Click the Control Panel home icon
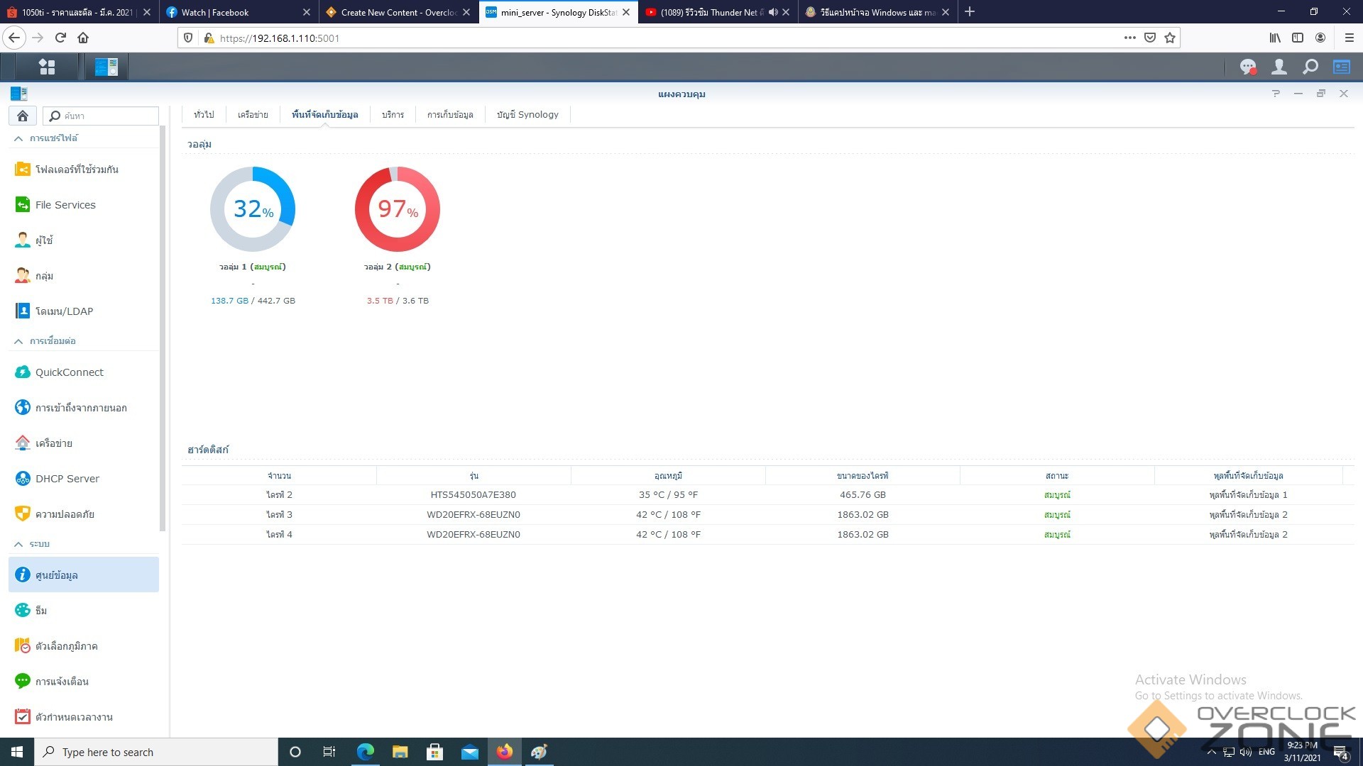Image resolution: width=1363 pixels, height=766 pixels. coord(23,116)
